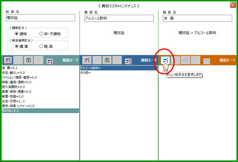This screenshot has width=238, height=162.
Task: Select 耐久消費財=0,0 row
Action: click(41, 87)
